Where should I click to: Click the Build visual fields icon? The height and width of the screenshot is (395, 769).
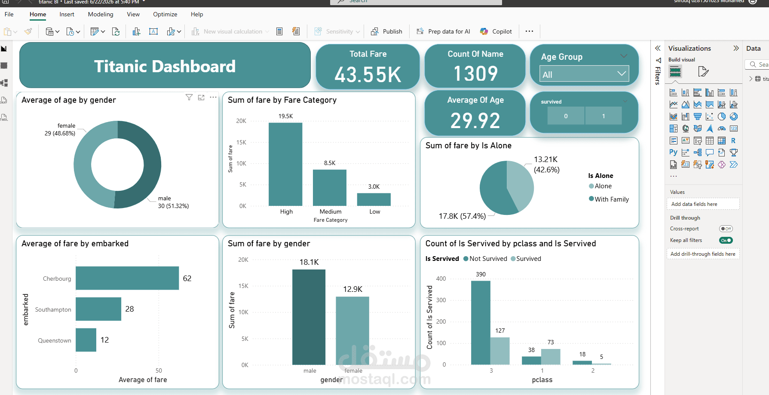pyautogui.click(x=675, y=71)
